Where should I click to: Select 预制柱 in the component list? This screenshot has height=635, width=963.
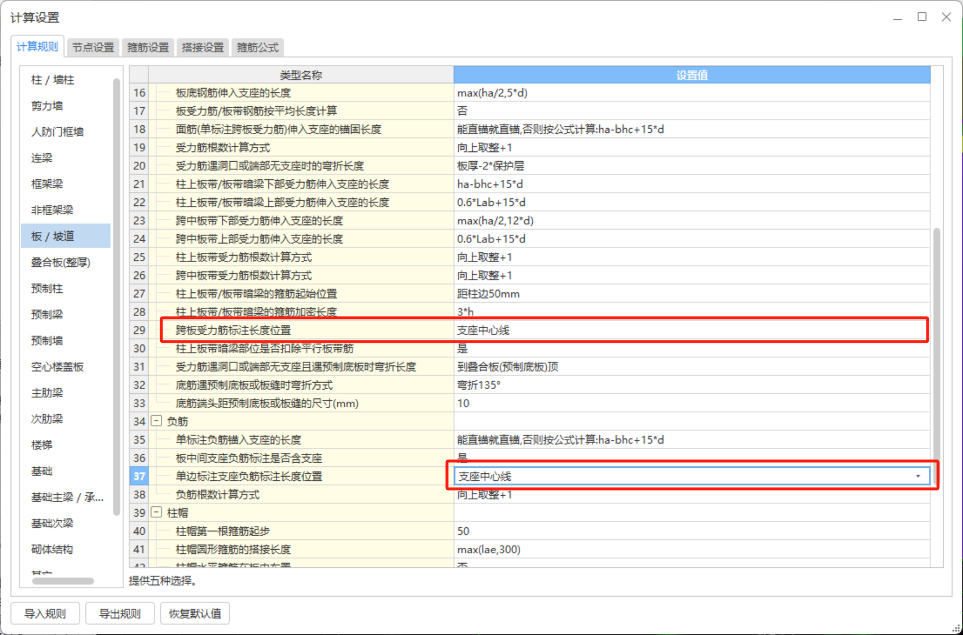coord(66,288)
